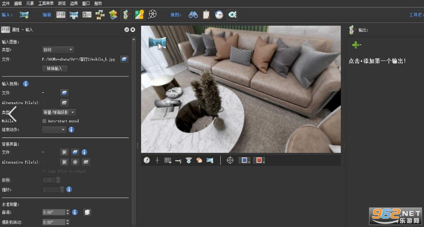Browse for input image file
The image size is (424, 227).
[x=124, y=59]
